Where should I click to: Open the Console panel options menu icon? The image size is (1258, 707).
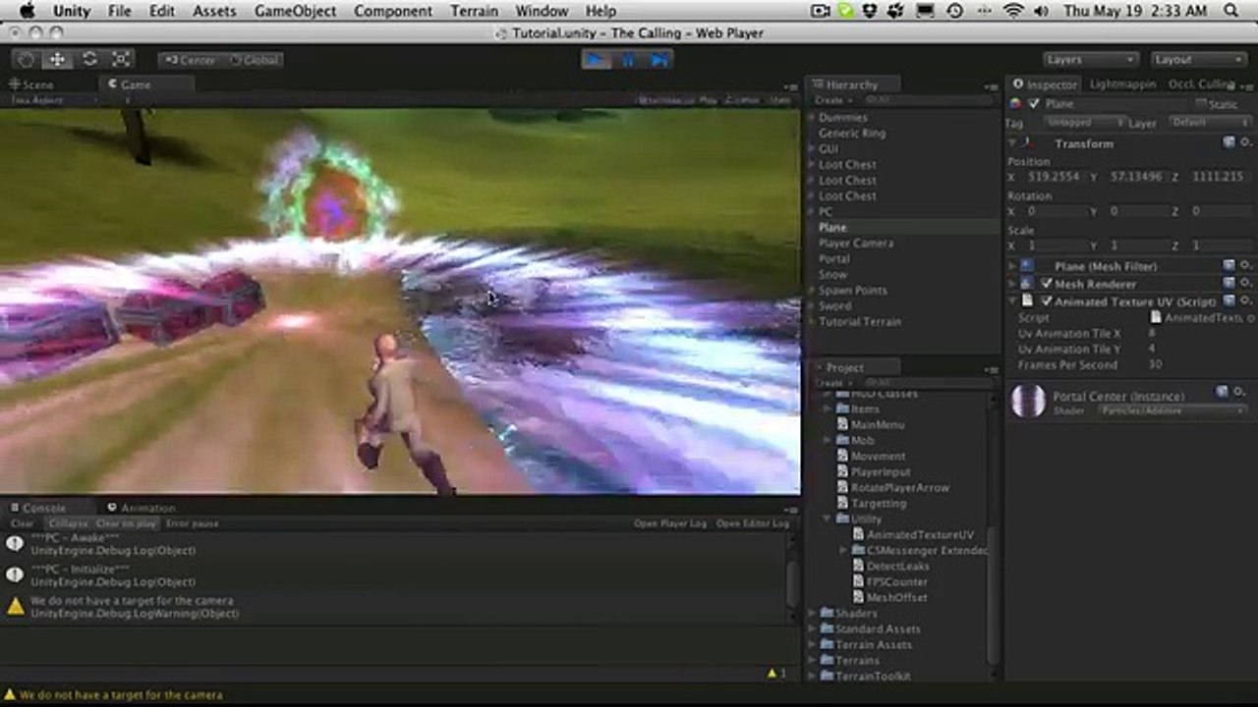point(791,511)
